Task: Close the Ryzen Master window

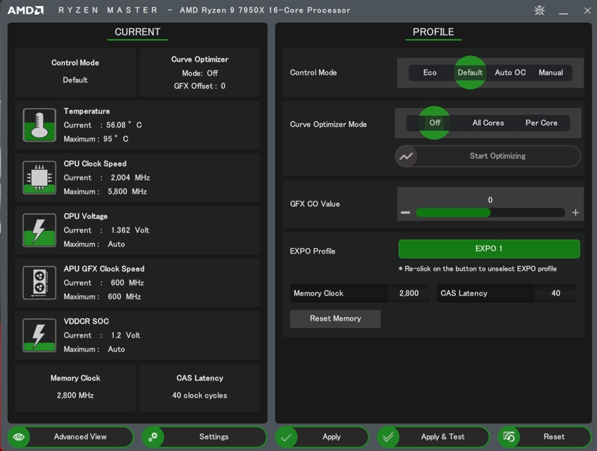Action: coord(587,11)
